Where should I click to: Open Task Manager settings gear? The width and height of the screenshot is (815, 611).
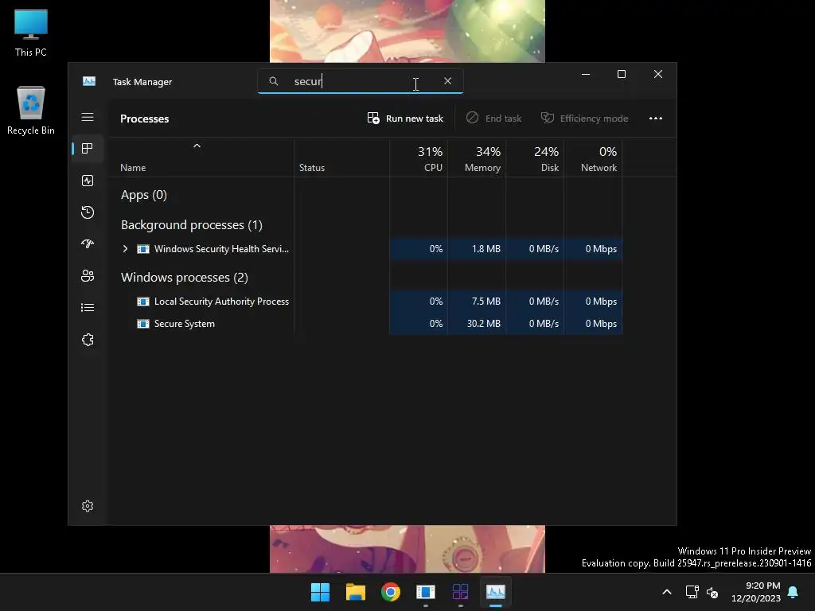tap(88, 506)
